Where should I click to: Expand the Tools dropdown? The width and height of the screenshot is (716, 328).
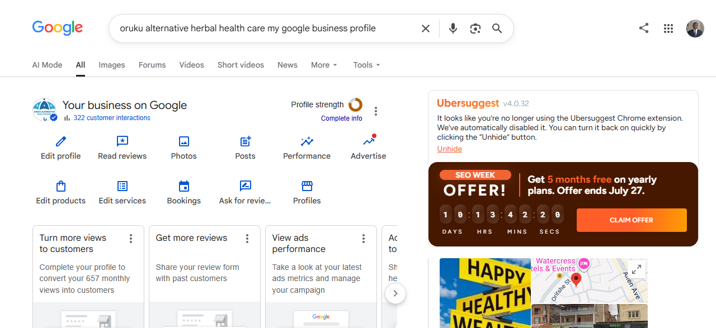tap(367, 65)
